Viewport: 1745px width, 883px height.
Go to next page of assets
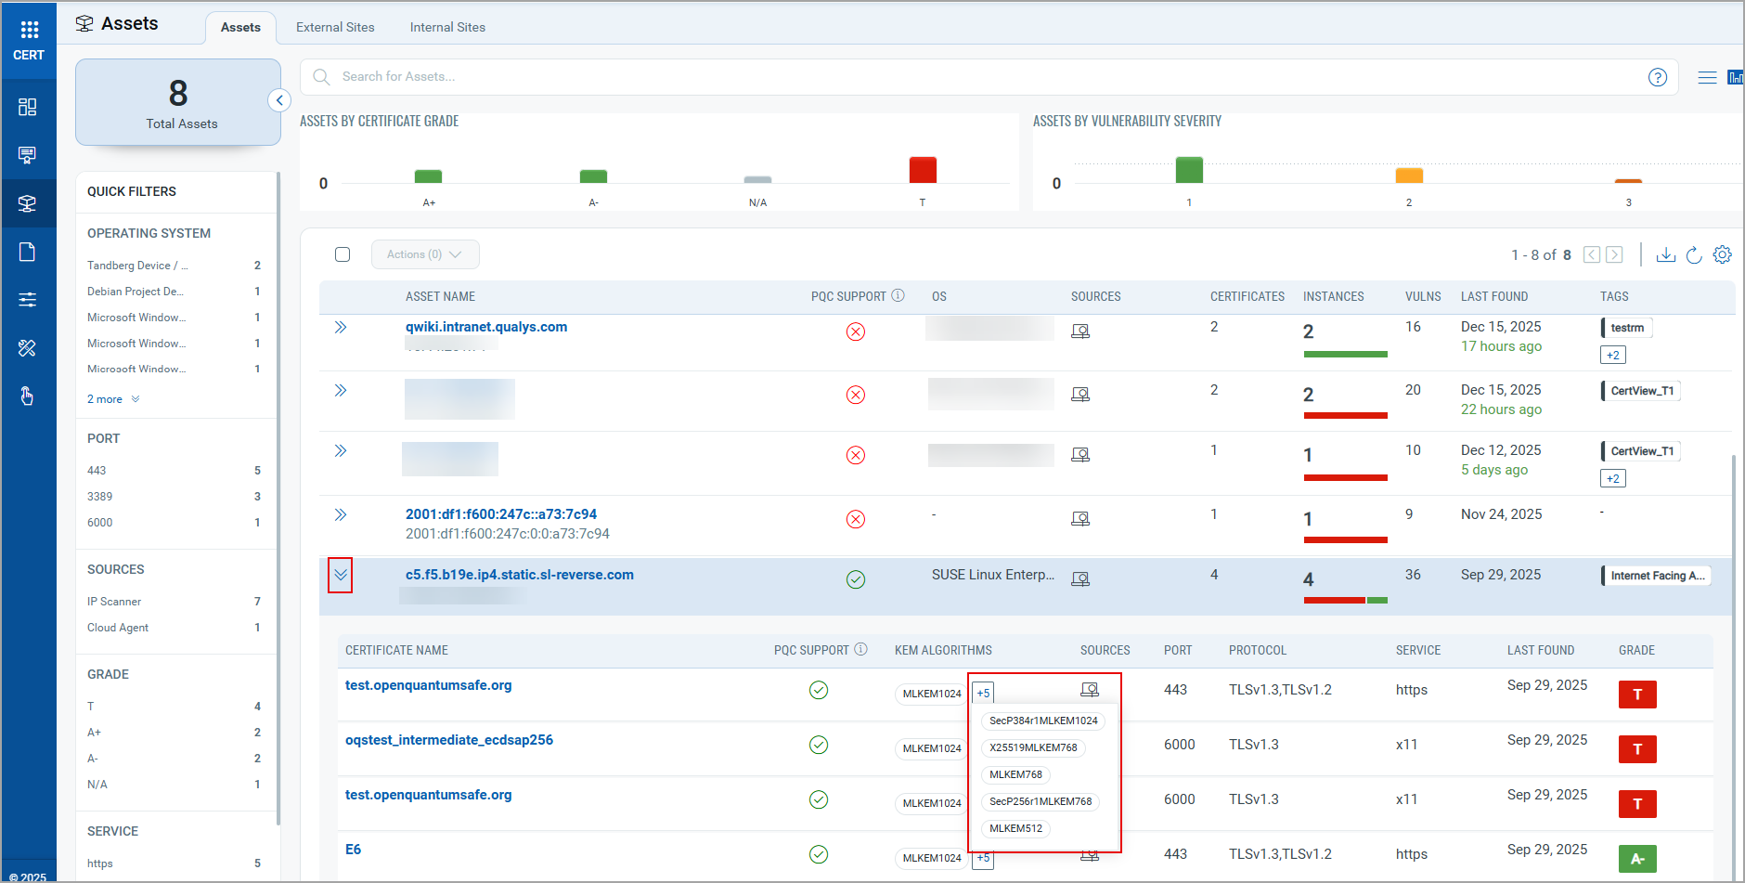1615,254
